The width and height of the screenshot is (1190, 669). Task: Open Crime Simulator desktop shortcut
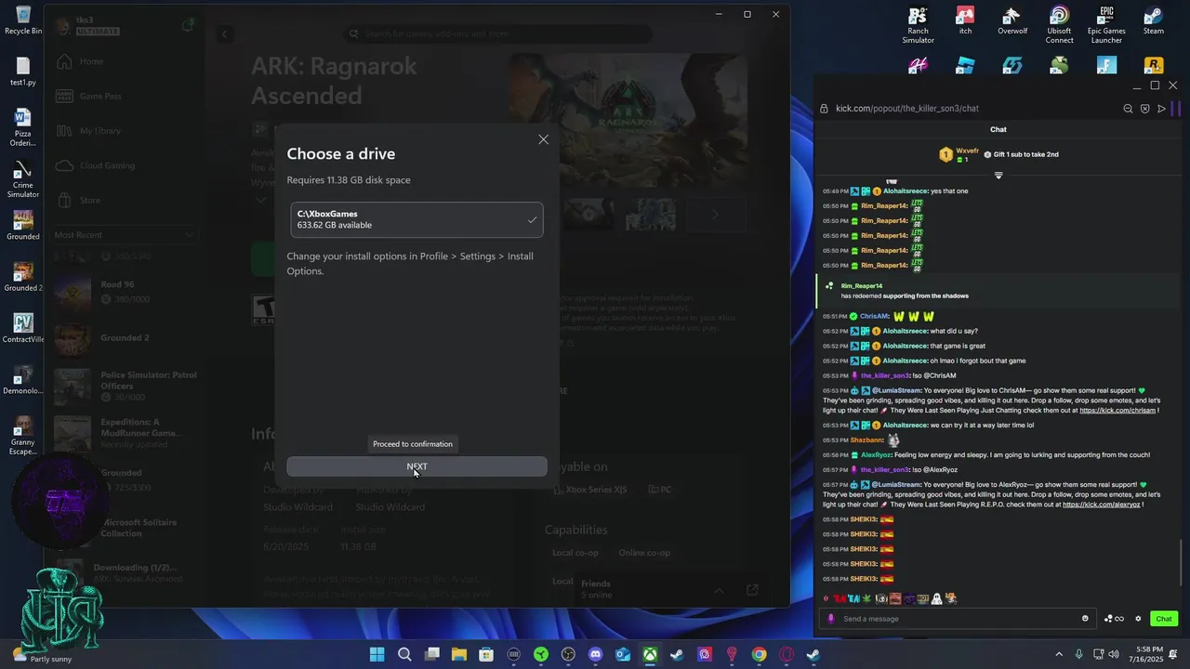pyautogui.click(x=23, y=179)
